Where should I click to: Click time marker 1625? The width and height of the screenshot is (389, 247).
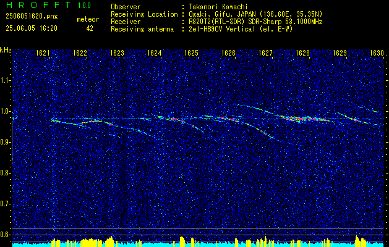[191, 53]
